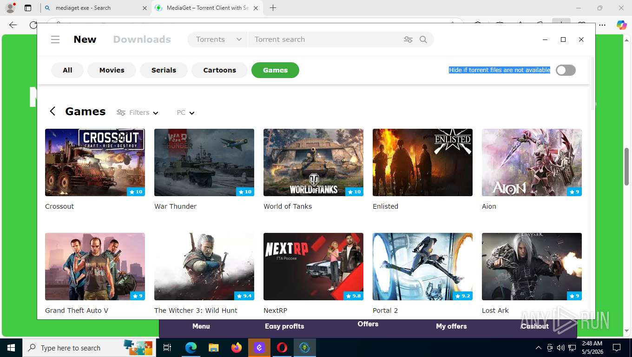Open the Grand Theft Auto V thumbnail
This screenshot has width=632, height=357.
[95, 266]
